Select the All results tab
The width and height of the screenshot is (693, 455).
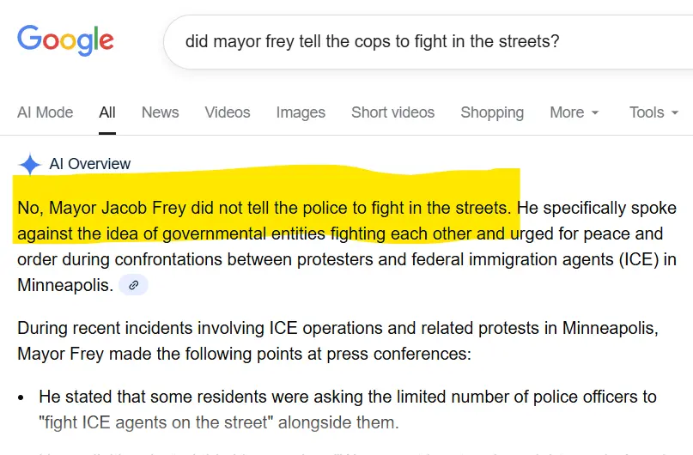(107, 112)
